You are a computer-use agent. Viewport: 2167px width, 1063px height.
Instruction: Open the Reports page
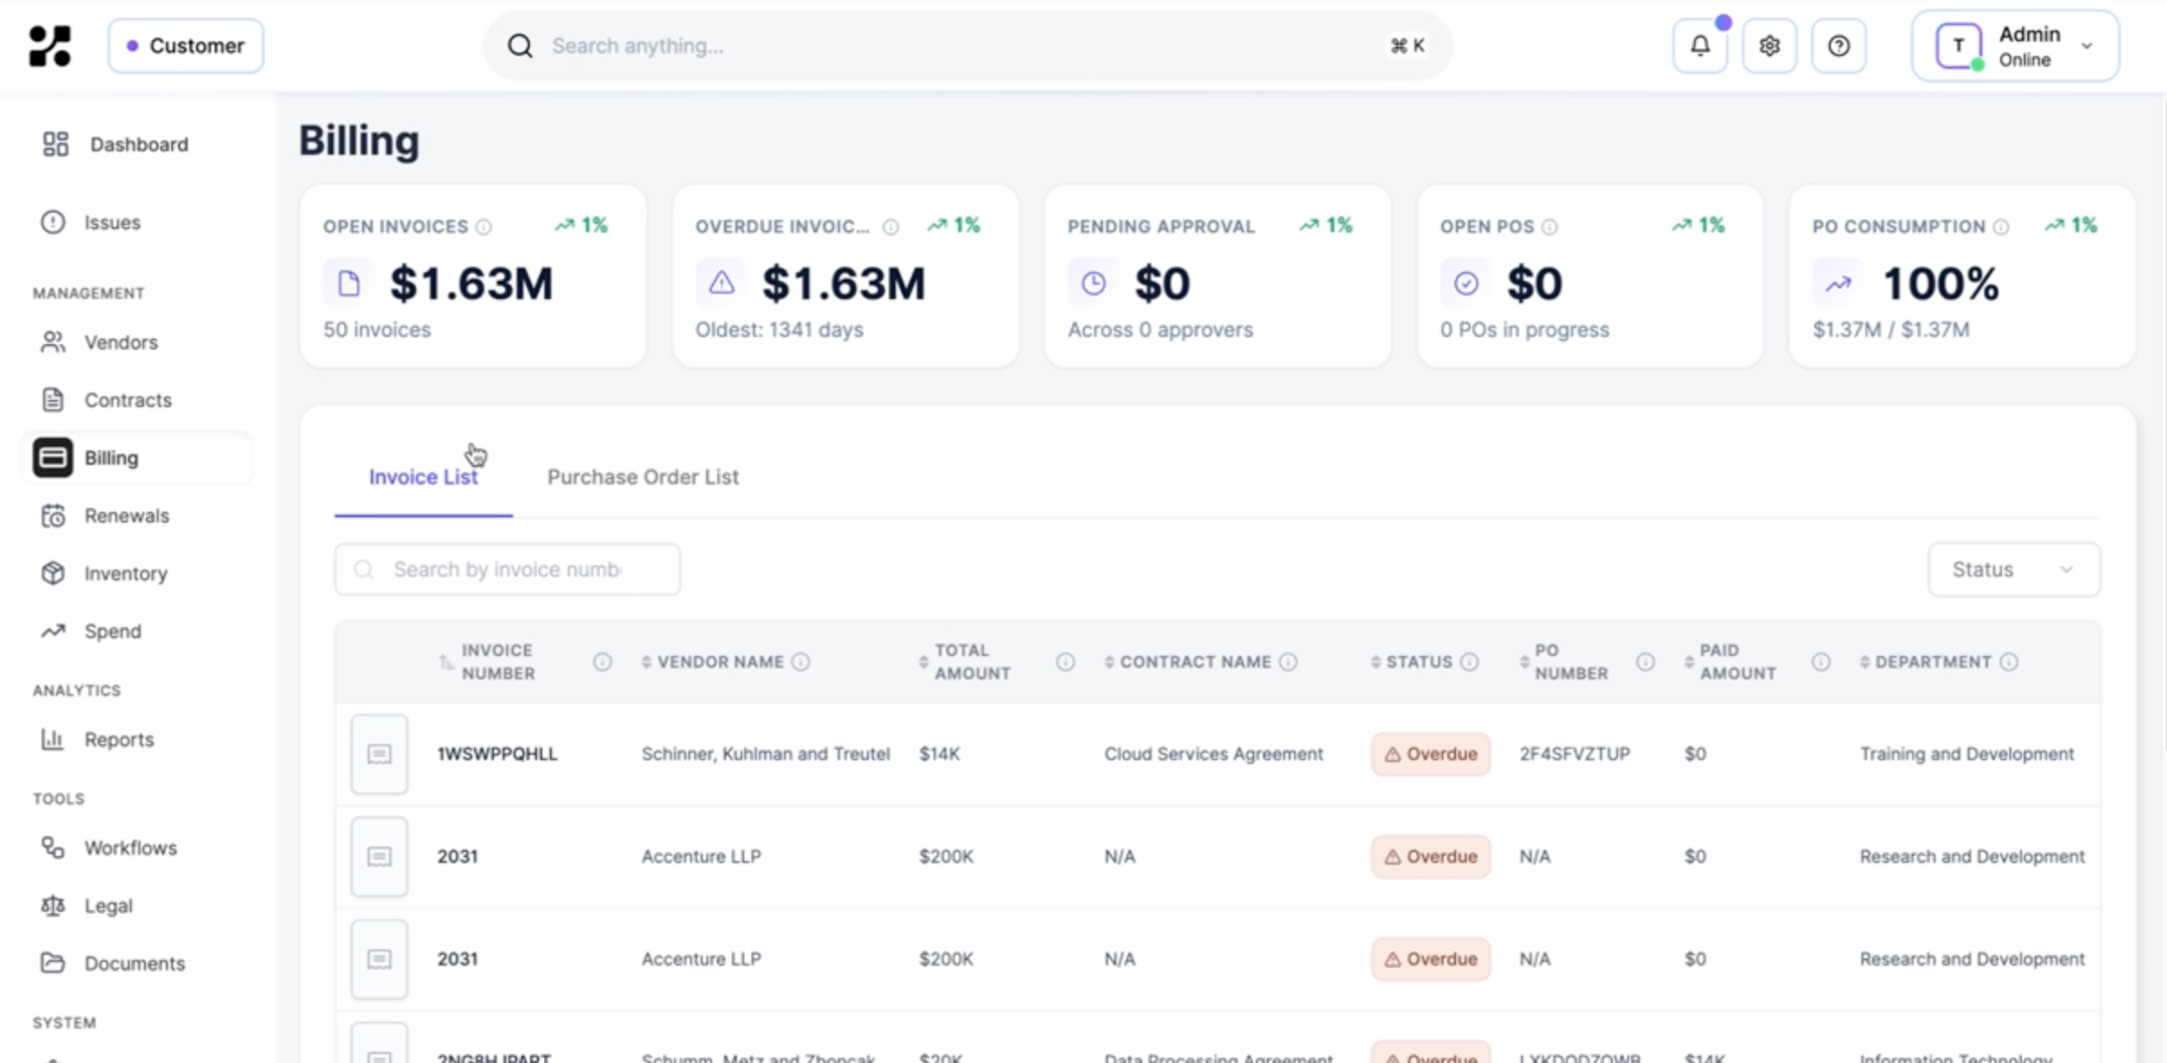pyautogui.click(x=118, y=739)
